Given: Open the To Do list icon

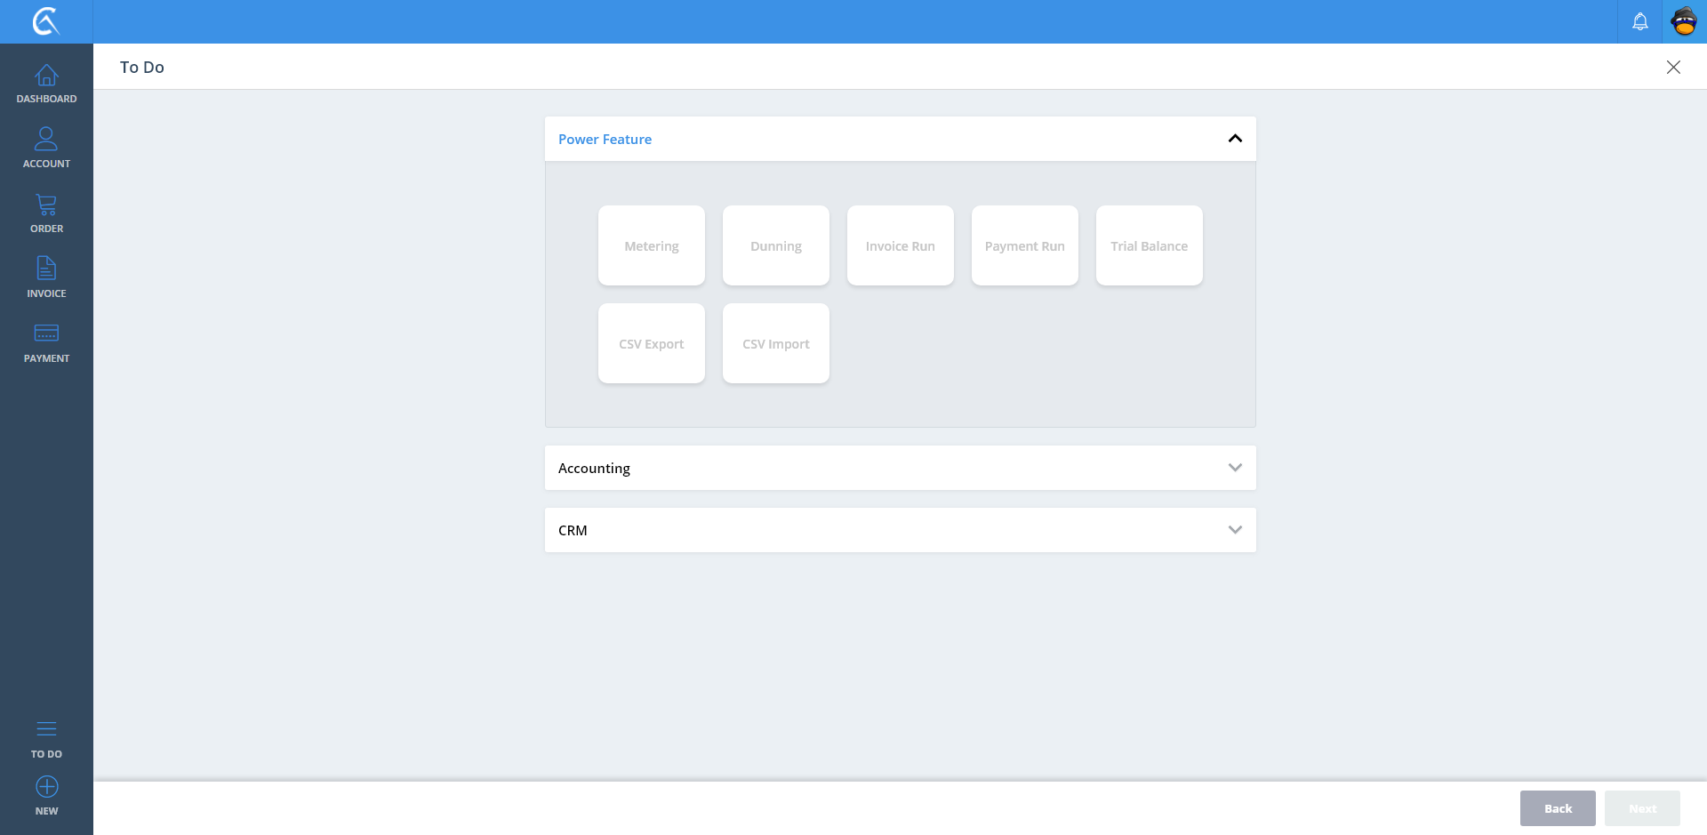Looking at the screenshot, I should [x=46, y=730].
